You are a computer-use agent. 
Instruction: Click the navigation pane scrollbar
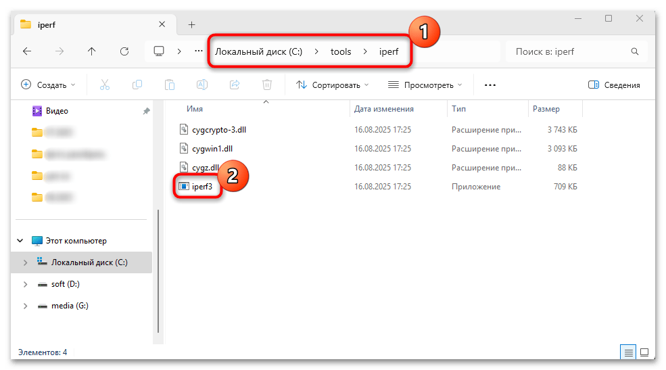tap(158, 272)
